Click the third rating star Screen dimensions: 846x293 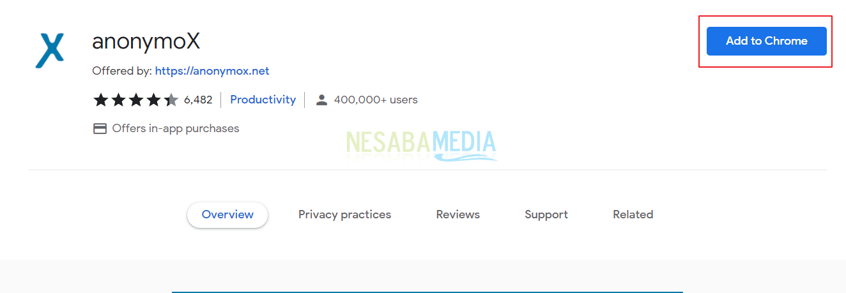click(136, 100)
